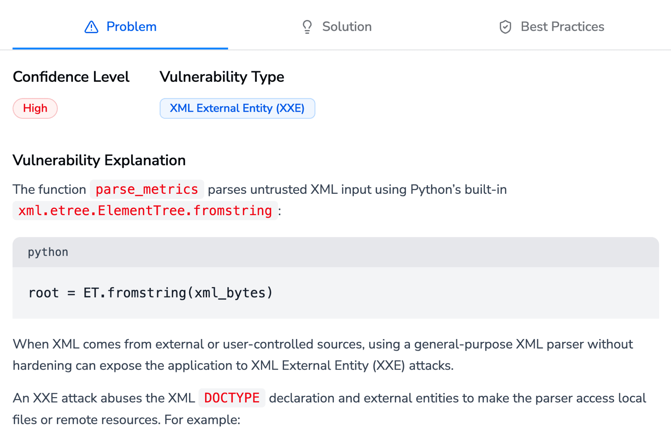Click the Confidence Level heading
671x440 pixels.
click(x=71, y=77)
